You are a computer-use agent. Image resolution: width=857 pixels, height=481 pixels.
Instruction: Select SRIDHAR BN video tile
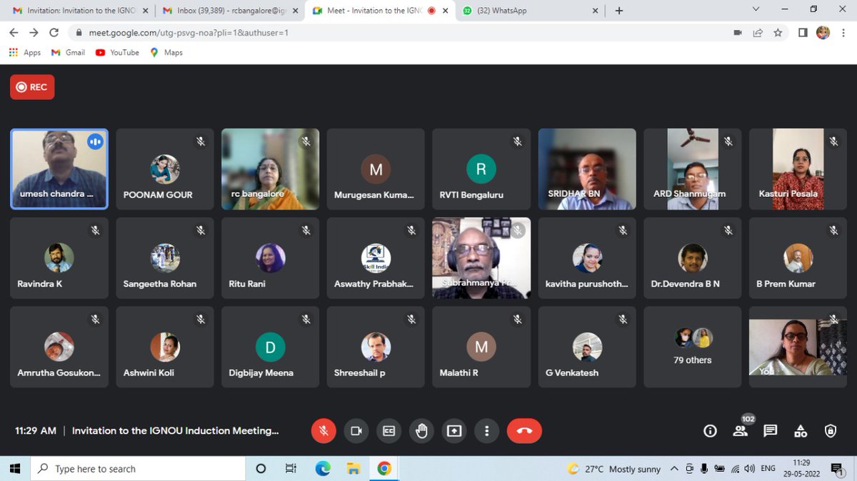(587, 169)
